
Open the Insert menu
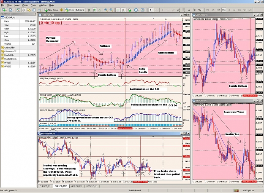tap(17, 5)
